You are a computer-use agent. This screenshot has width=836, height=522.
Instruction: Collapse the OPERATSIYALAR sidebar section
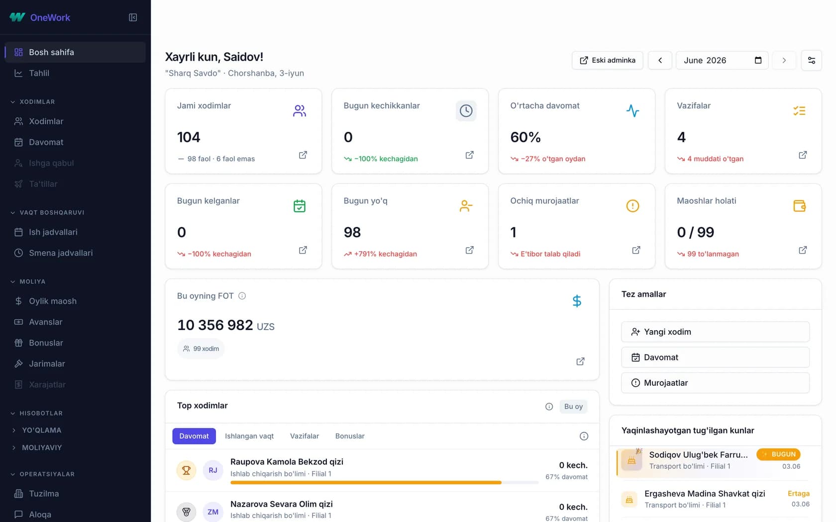coord(42,474)
